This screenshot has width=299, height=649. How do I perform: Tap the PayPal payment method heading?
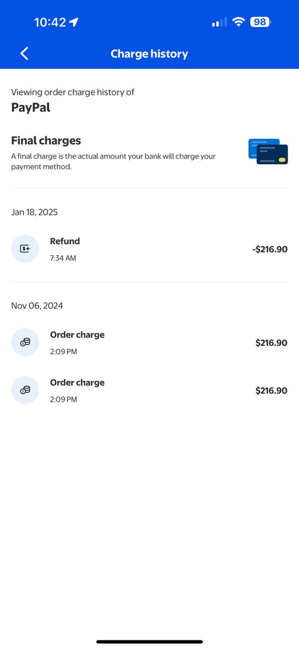[30, 108]
